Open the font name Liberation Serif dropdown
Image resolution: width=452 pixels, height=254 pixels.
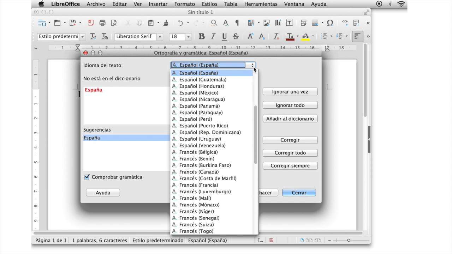point(160,37)
